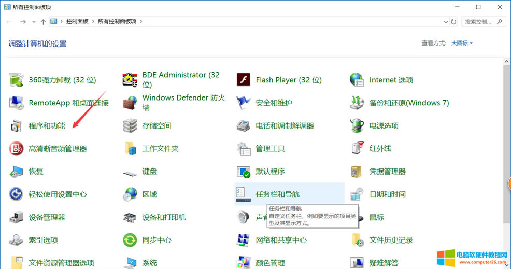Open the recent locations dropdown arrow
This screenshot has width=511, height=269.
(x=34, y=22)
